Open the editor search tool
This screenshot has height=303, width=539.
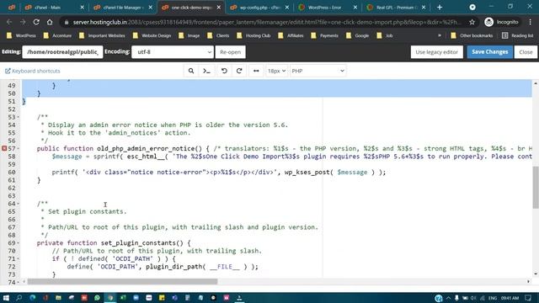click(x=191, y=71)
